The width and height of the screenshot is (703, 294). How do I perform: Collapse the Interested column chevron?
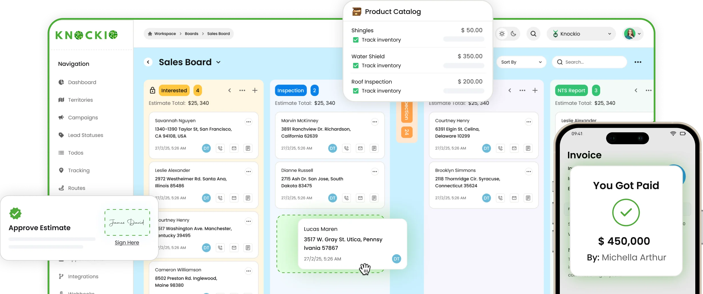point(229,90)
